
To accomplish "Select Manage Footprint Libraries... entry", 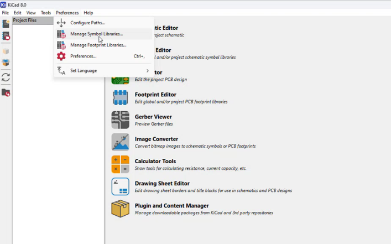I will 103,45.
